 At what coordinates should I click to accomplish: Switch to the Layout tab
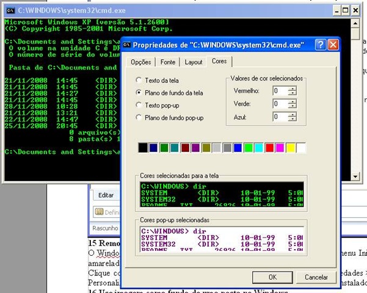(x=194, y=62)
